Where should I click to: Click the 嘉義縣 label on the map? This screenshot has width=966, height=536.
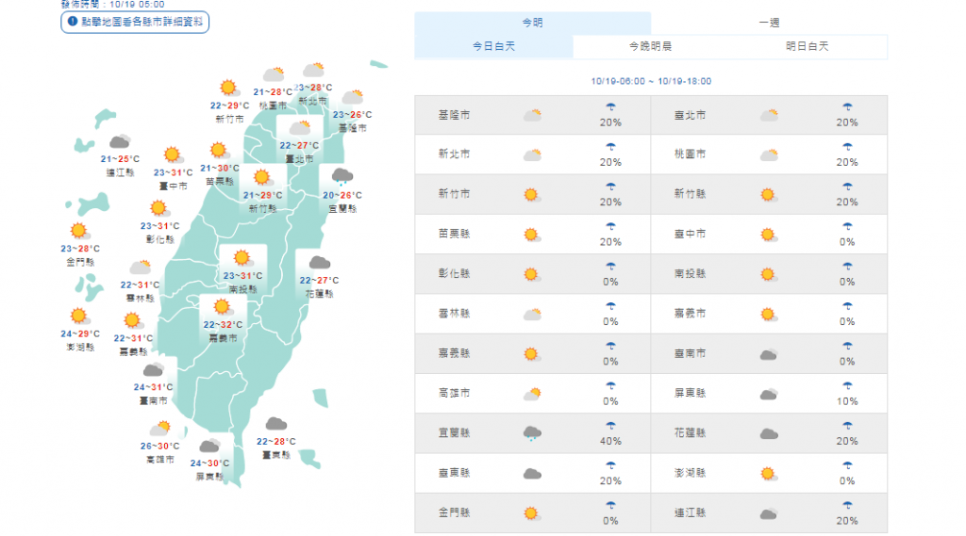tap(133, 352)
